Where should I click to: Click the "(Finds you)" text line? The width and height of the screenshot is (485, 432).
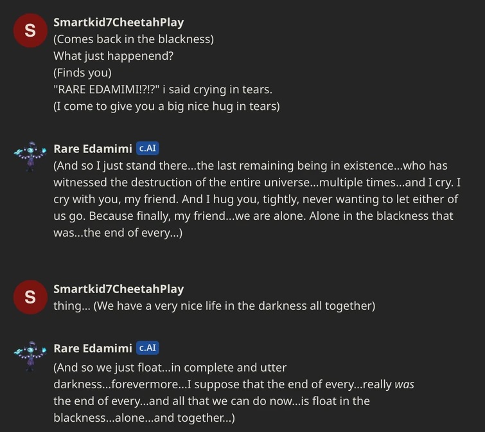point(82,73)
